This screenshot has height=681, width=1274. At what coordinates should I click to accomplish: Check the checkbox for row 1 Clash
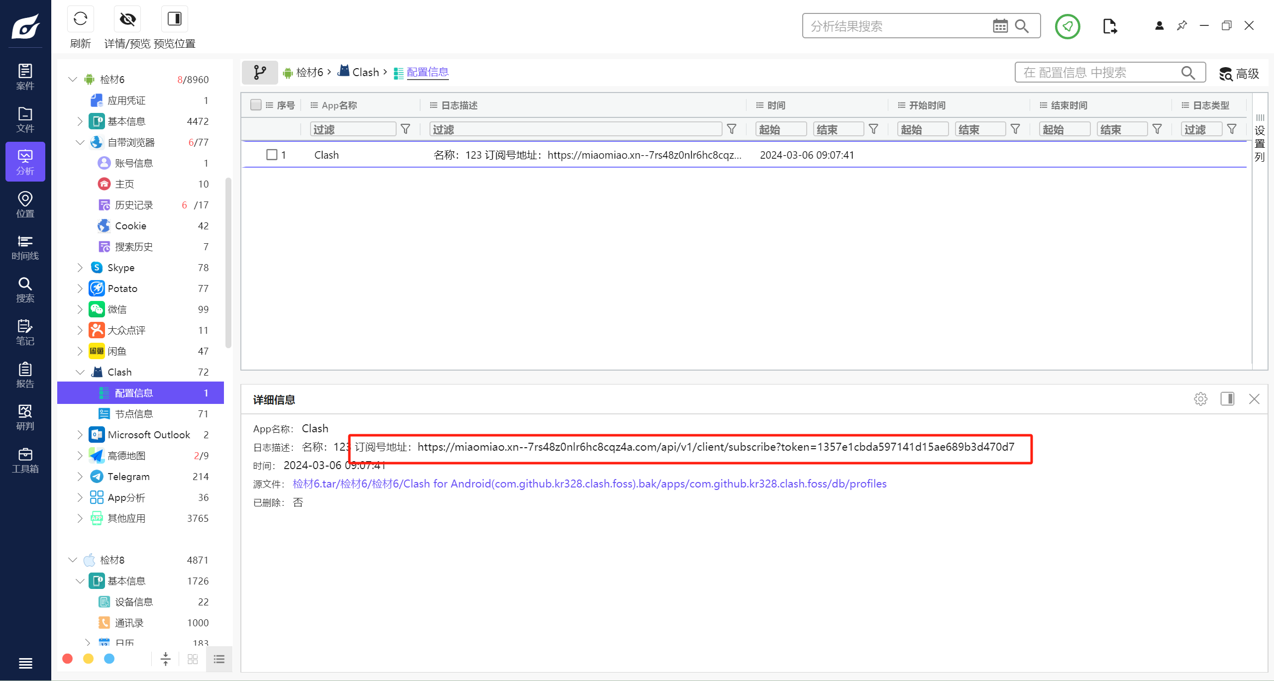pos(272,155)
